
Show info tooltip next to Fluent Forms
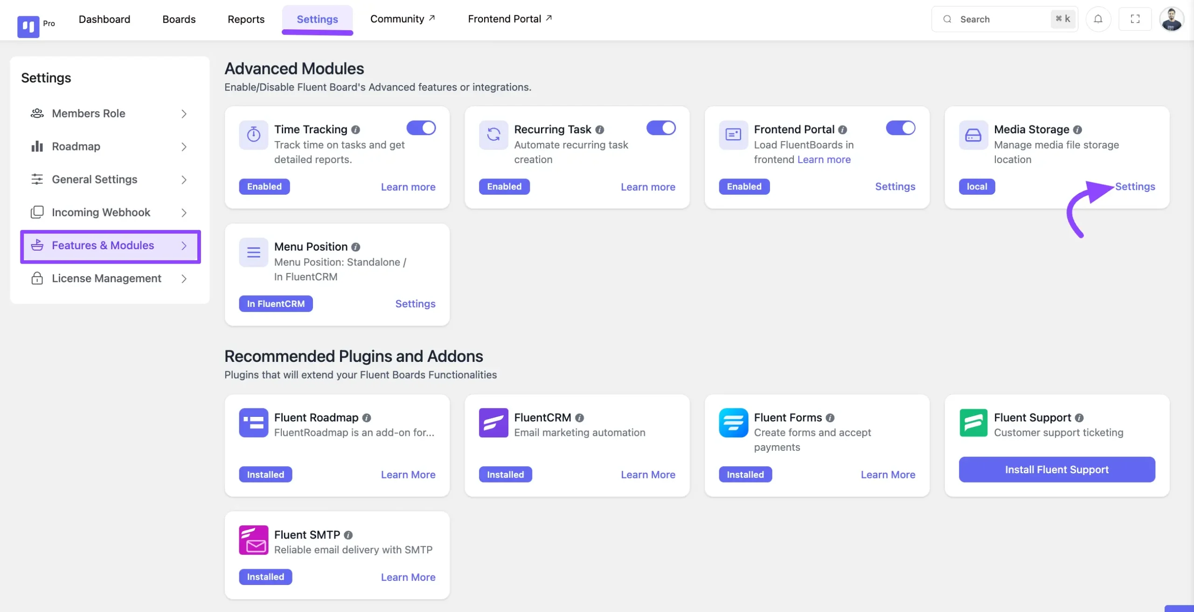click(830, 418)
